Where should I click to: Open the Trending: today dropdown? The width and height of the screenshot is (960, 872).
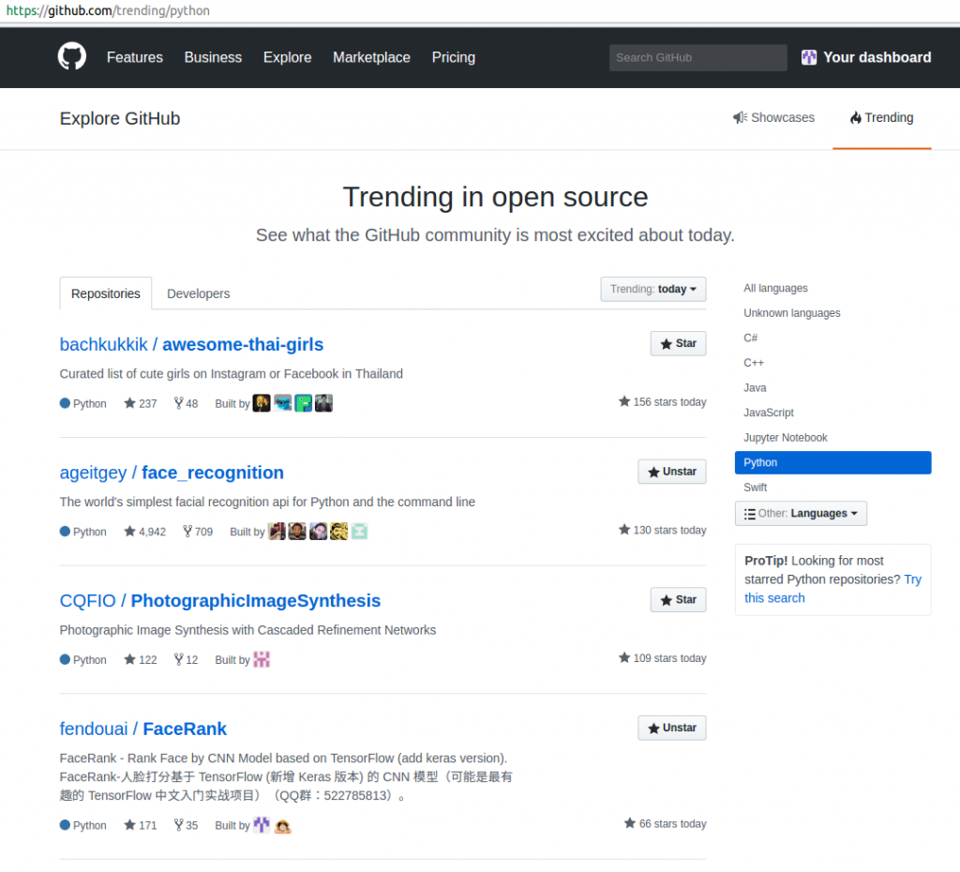652,289
